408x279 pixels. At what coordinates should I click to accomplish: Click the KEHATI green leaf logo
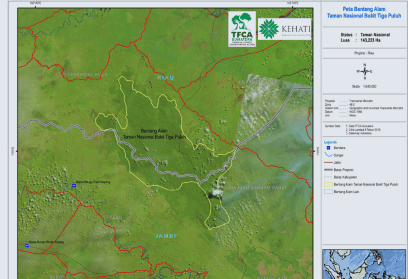[269, 29]
